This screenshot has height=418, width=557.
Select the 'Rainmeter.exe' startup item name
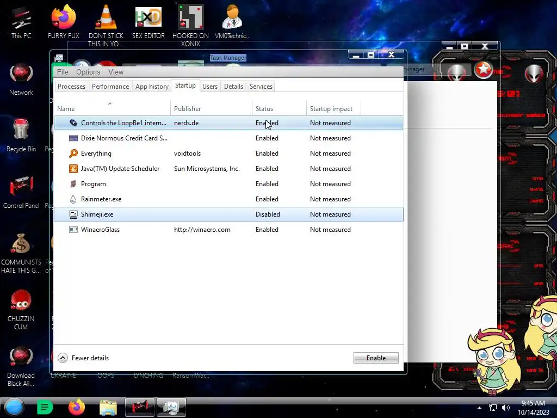click(101, 199)
